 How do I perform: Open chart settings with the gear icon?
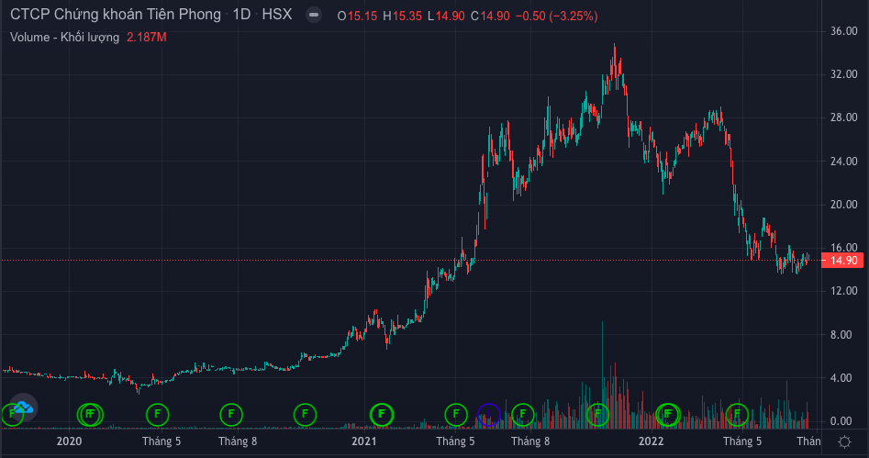[x=843, y=441]
